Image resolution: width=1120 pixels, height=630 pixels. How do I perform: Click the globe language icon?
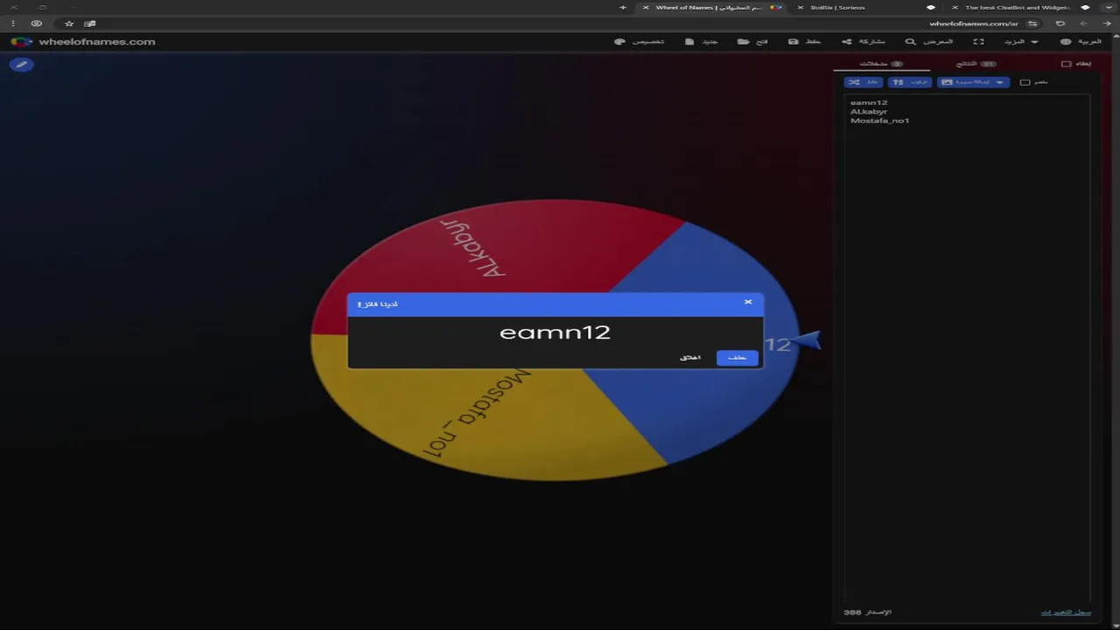tap(1066, 41)
